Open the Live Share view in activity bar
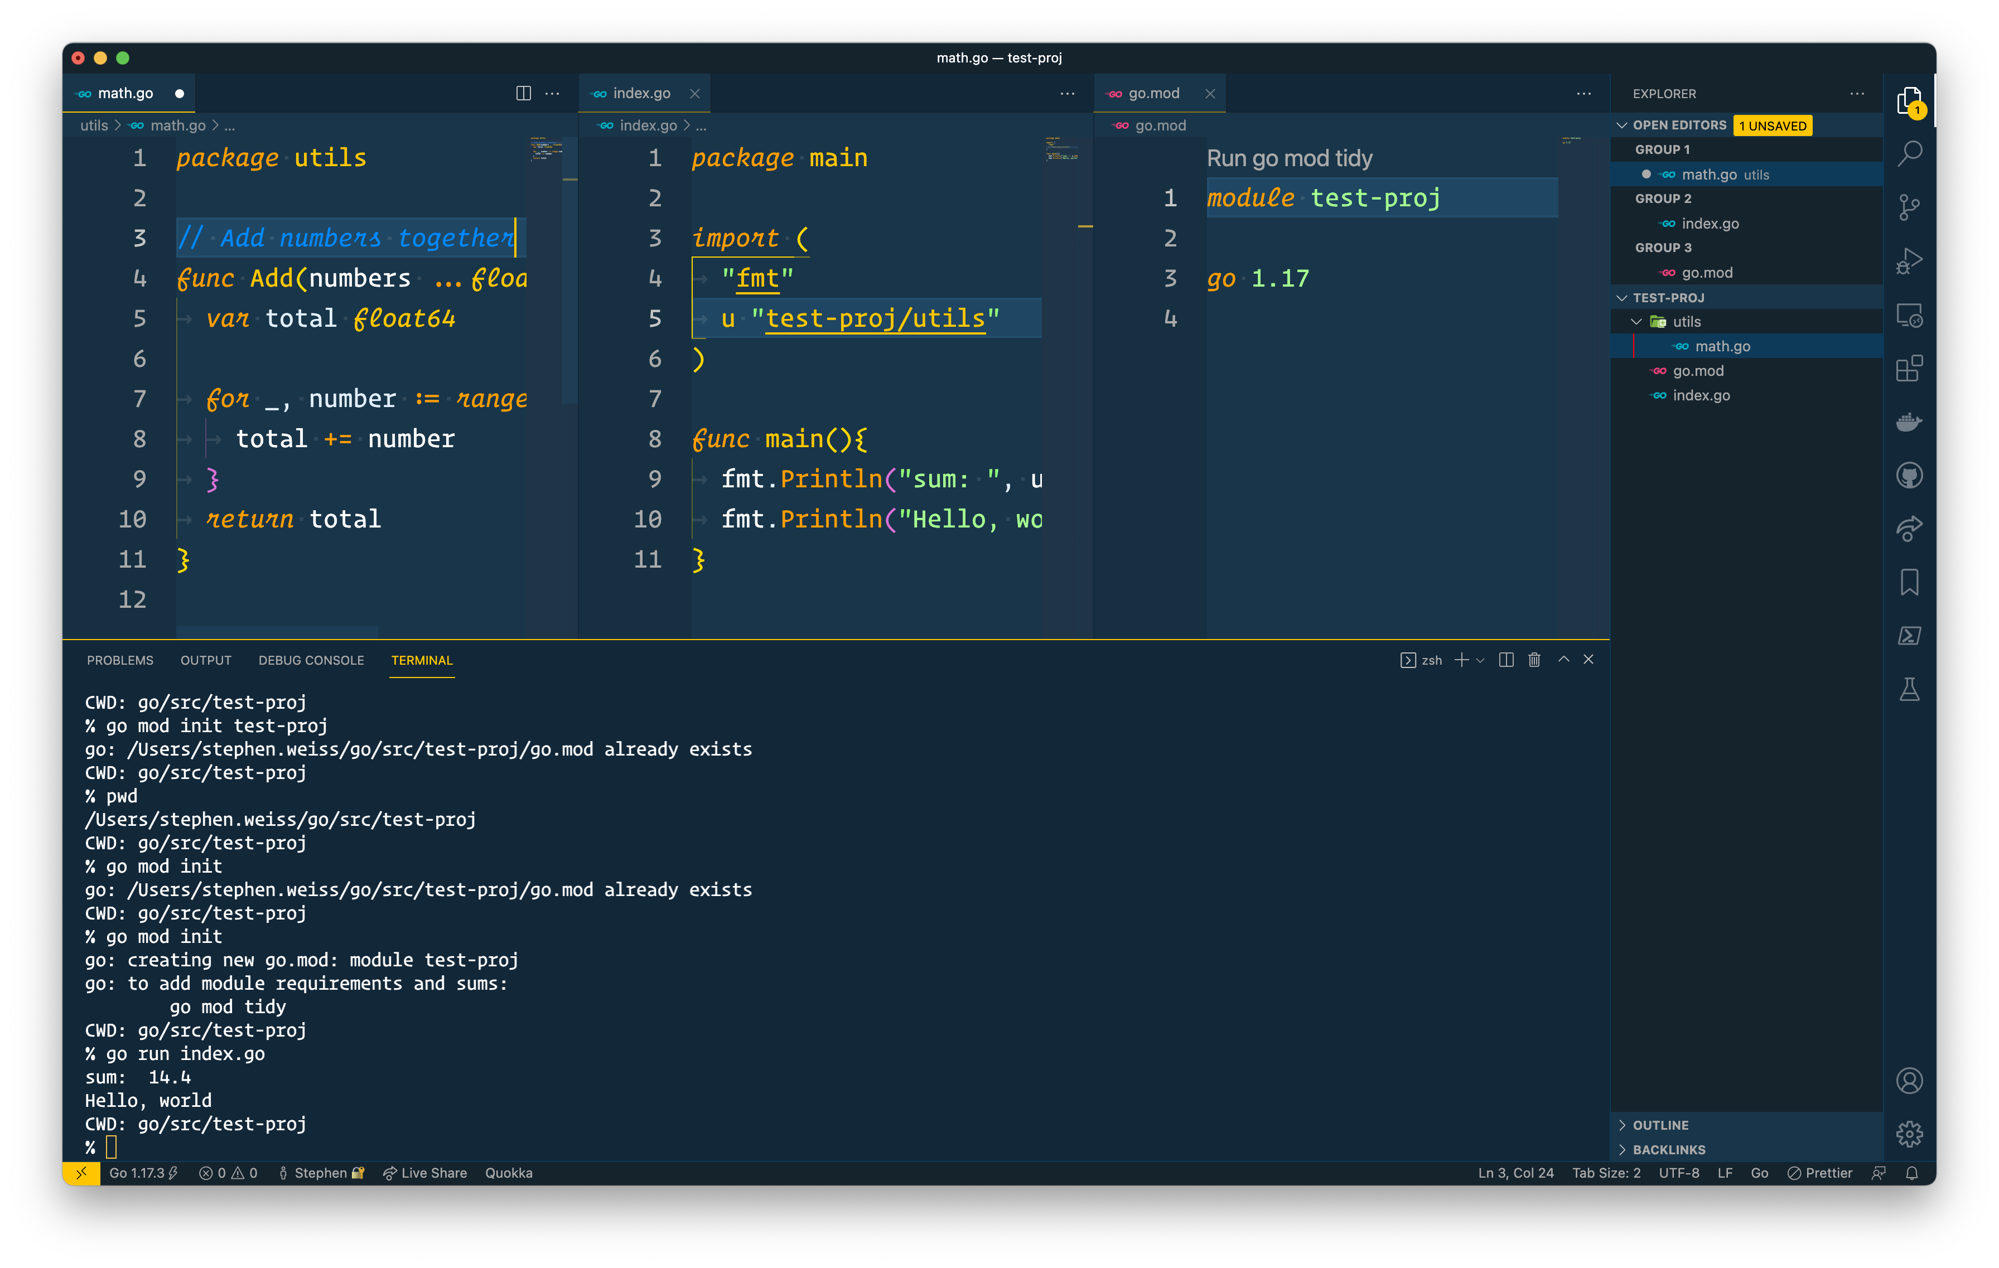The height and width of the screenshot is (1268, 1999). point(1909,529)
